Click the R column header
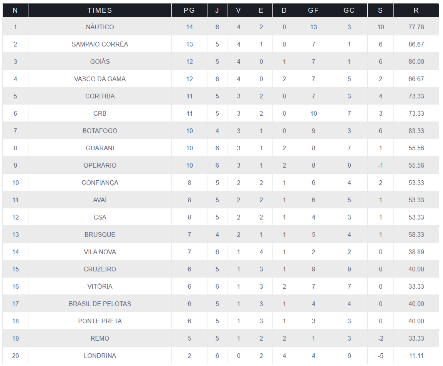The height and width of the screenshot is (366, 443). click(x=416, y=10)
